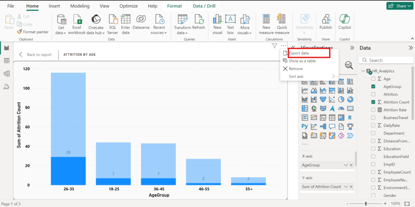Open the Enter data tool

point(126,24)
